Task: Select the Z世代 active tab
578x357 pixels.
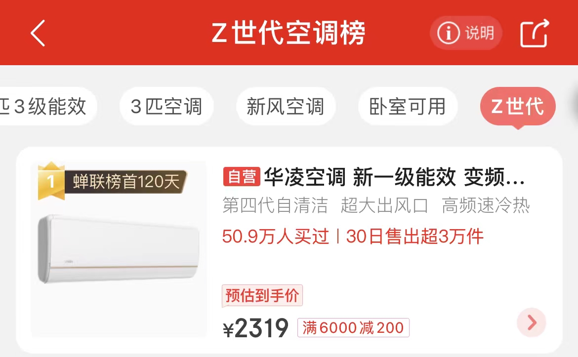Action: coord(518,107)
